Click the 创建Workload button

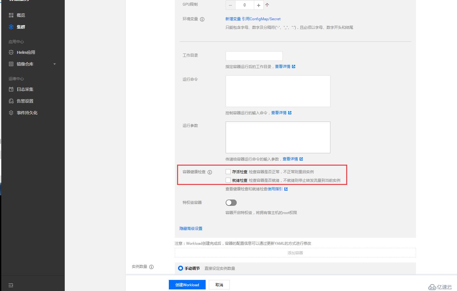[187, 285]
